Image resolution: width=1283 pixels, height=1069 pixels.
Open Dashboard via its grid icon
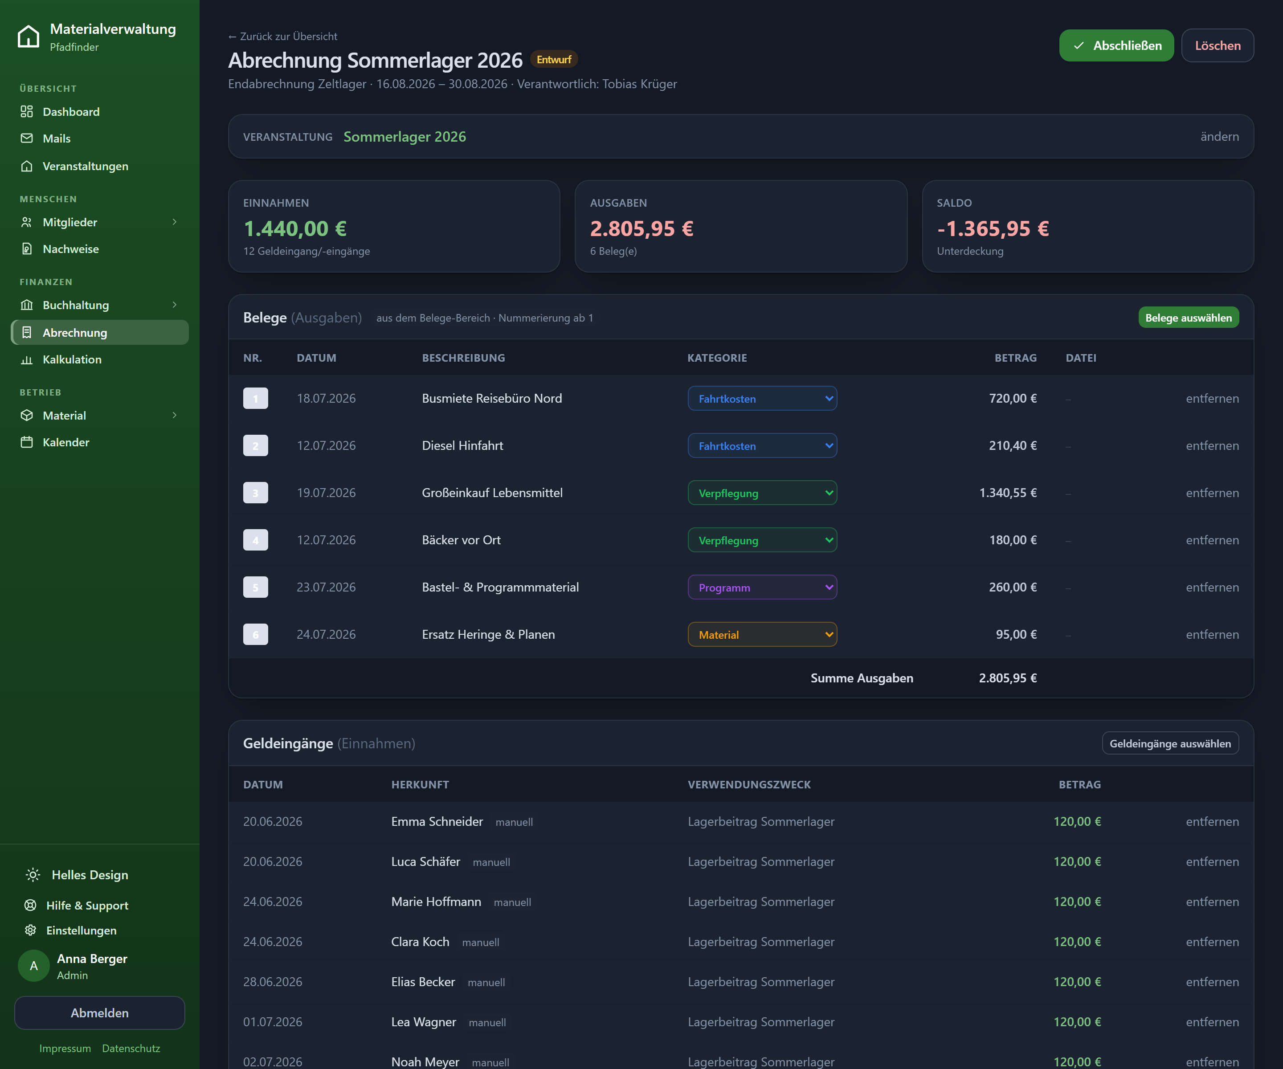(x=26, y=112)
